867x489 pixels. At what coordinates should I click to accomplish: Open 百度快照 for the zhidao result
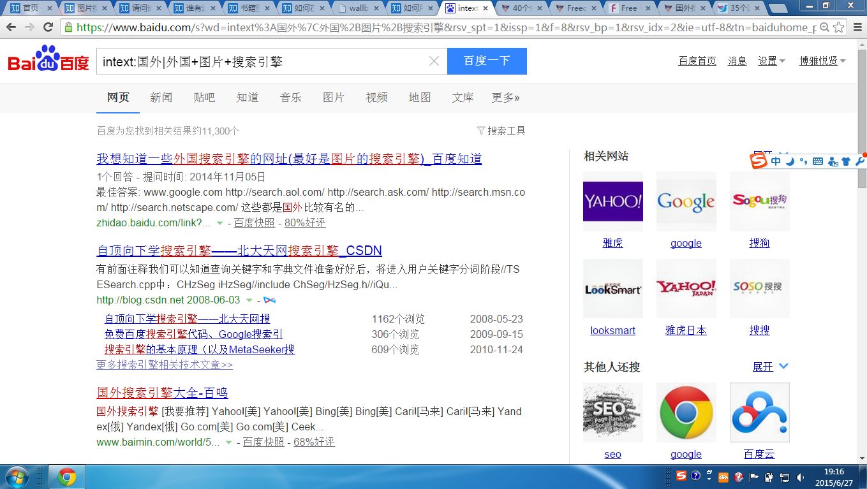255,223
